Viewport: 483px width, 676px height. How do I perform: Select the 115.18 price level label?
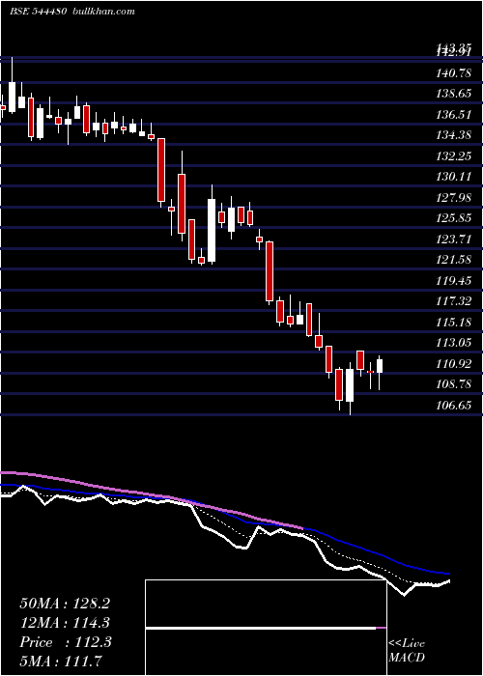(453, 322)
